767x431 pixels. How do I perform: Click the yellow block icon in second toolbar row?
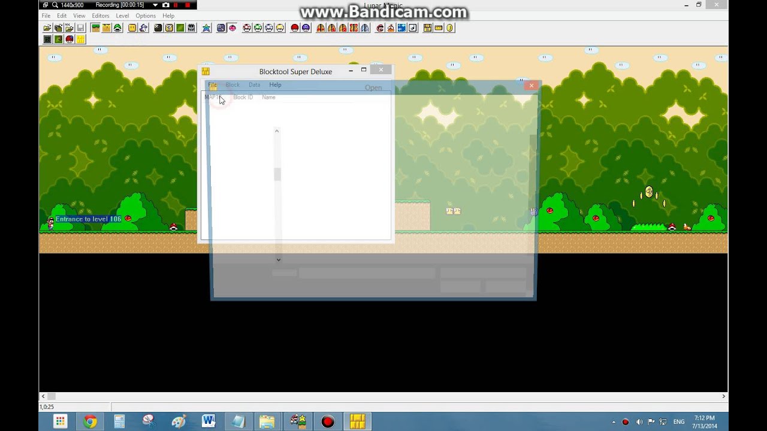(x=80, y=39)
